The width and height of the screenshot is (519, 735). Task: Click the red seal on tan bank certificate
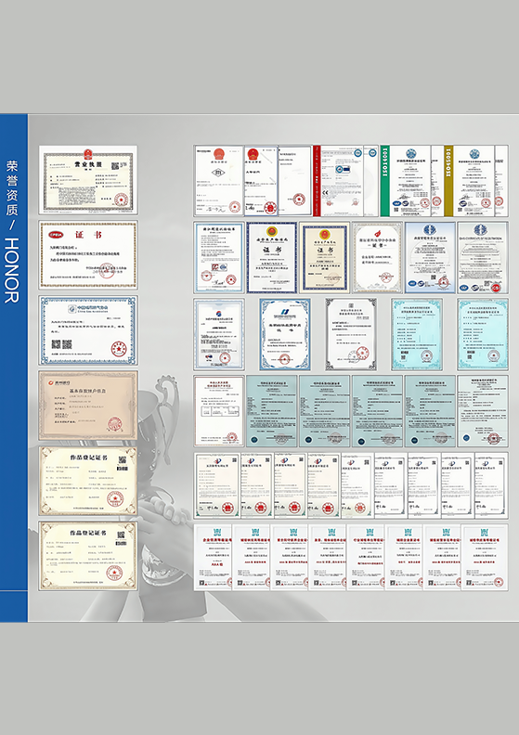point(115,424)
